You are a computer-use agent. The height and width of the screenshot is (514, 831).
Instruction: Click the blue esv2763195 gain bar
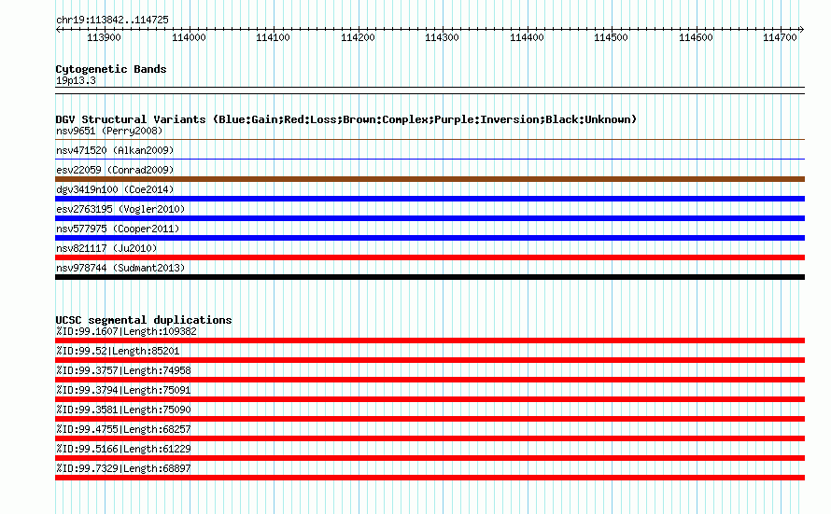tap(430, 218)
